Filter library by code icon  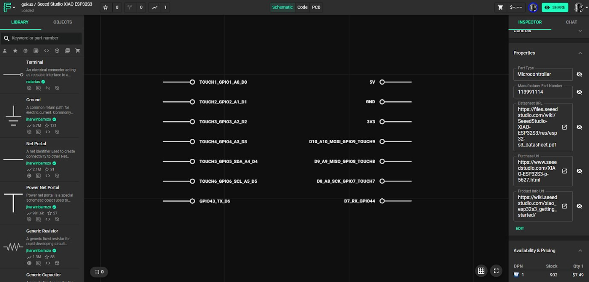(47, 51)
